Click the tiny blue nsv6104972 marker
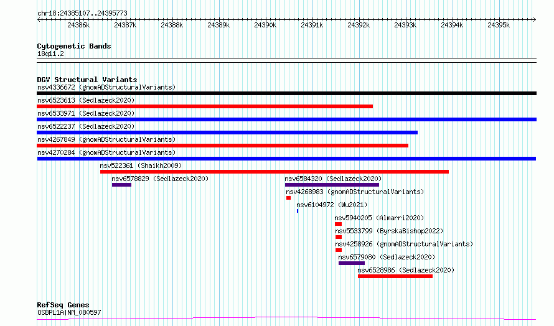 (x=298, y=211)
